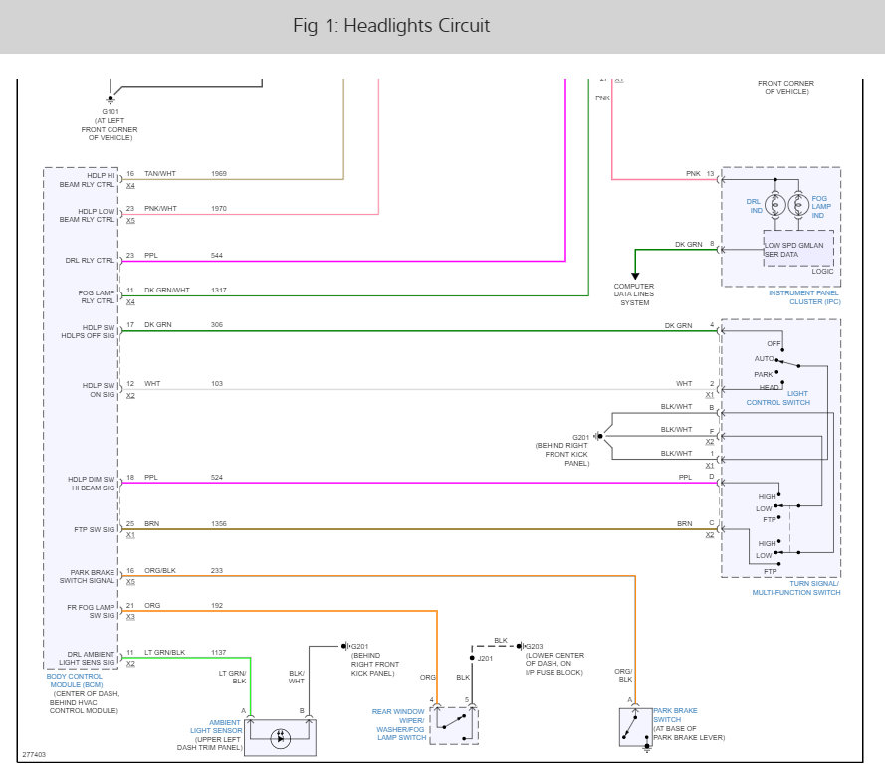
Task: Click circuit number 1969
Action: point(219,174)
